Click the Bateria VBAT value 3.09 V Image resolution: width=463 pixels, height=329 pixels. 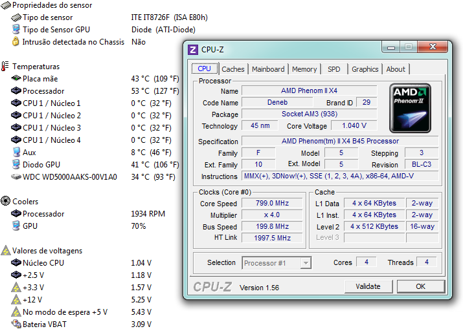(141, 324)
